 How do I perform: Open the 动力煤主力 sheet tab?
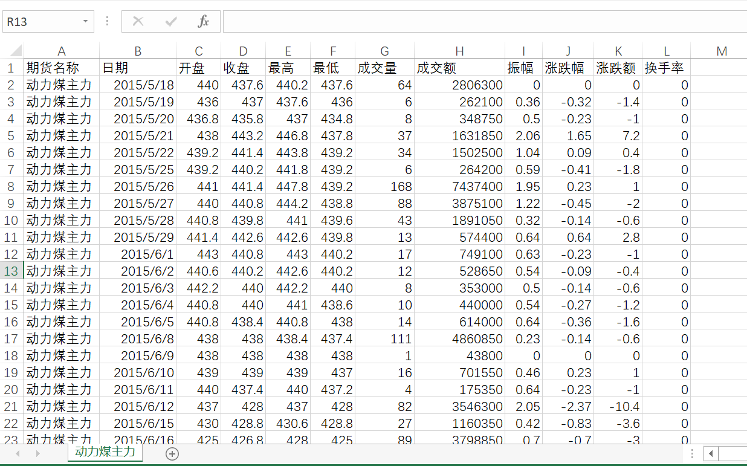105,451
